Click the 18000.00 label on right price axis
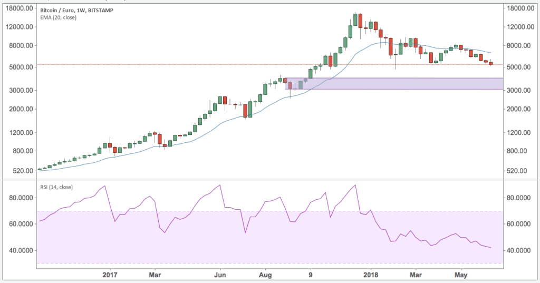This screenshot has width=540, height=283. [520, 8]
